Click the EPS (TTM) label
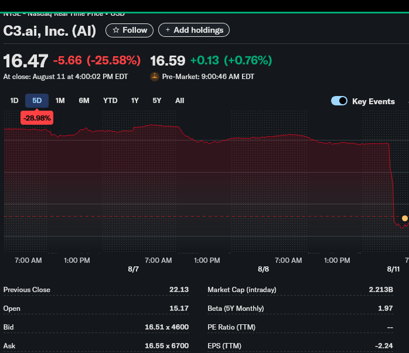The width and height of the screenshot is (409, 353). (x=224, y=346)
